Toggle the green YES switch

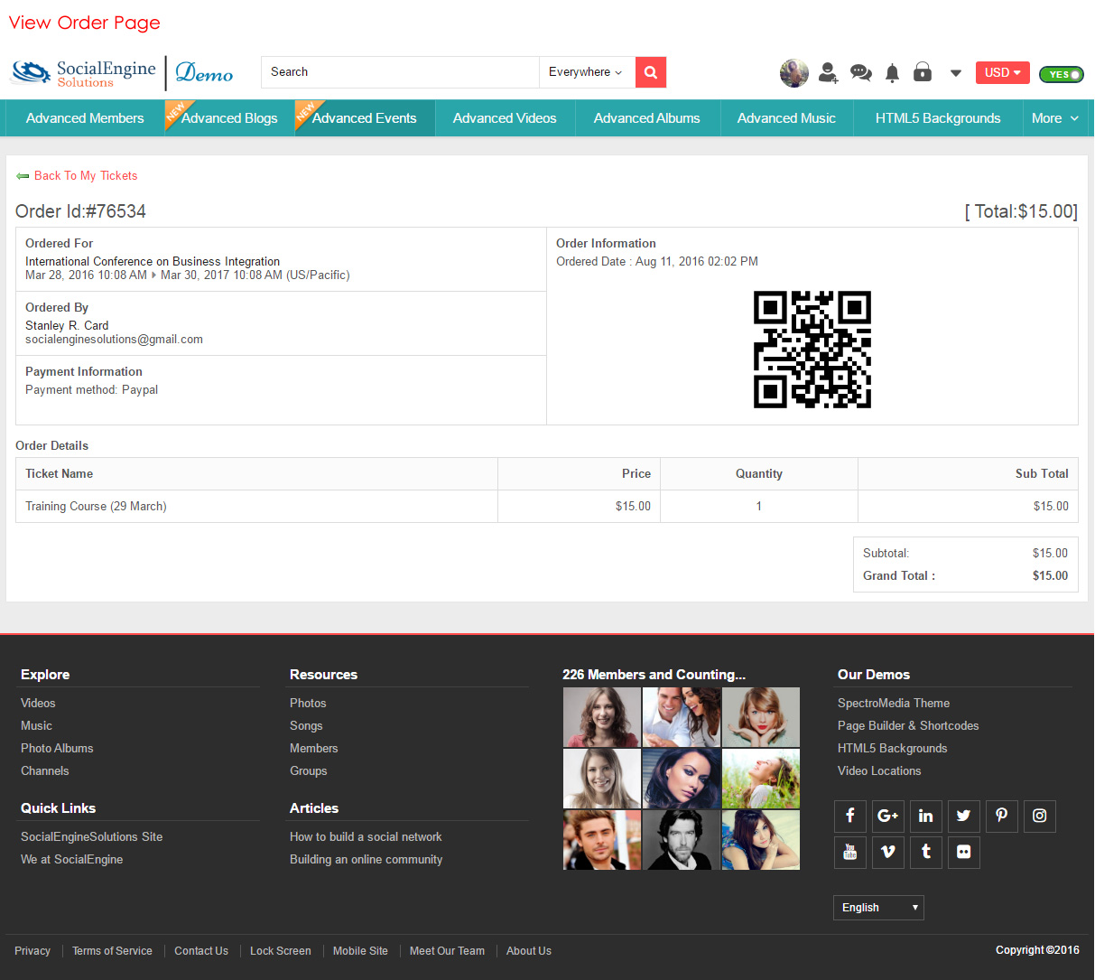click(1061, 74)
